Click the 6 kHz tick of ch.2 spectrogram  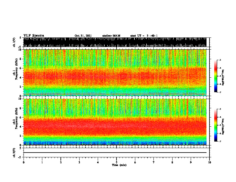tap(21, 117)
